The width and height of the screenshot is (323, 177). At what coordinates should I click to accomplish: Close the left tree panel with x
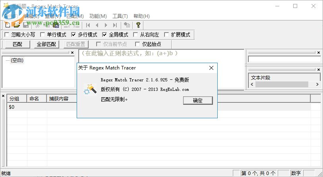click(x=72, y=53)
